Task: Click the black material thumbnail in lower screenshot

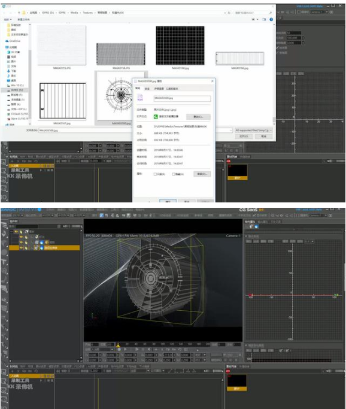Action: [x=236, y=381]
